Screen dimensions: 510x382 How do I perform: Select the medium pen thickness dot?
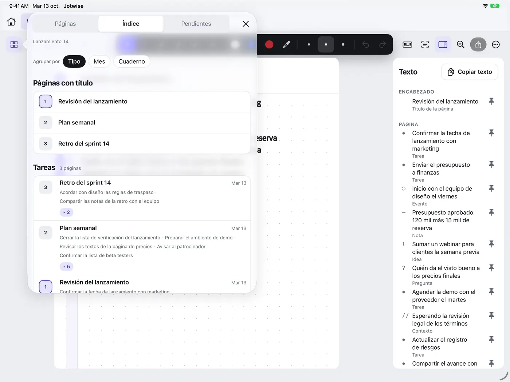326,44
